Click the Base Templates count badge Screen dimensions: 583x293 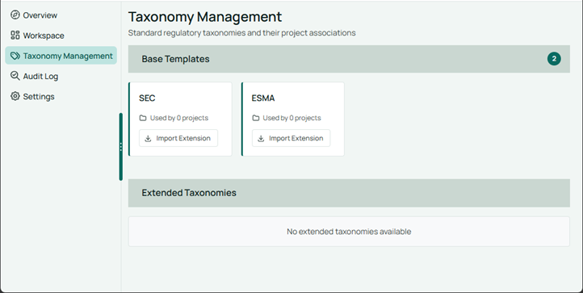[x=554, y=59]
